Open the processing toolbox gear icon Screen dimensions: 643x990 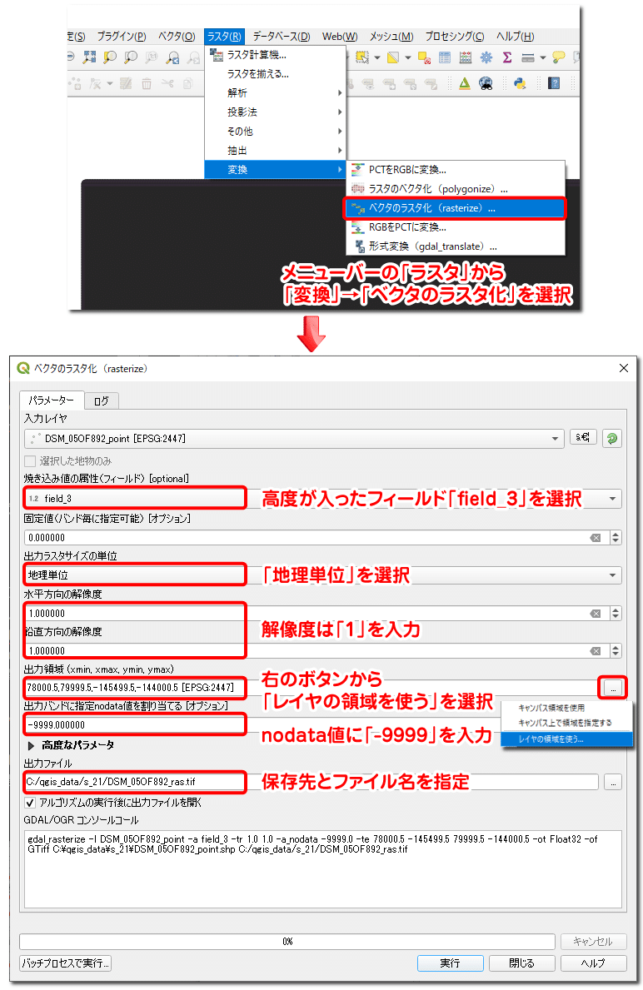[486, 57]
